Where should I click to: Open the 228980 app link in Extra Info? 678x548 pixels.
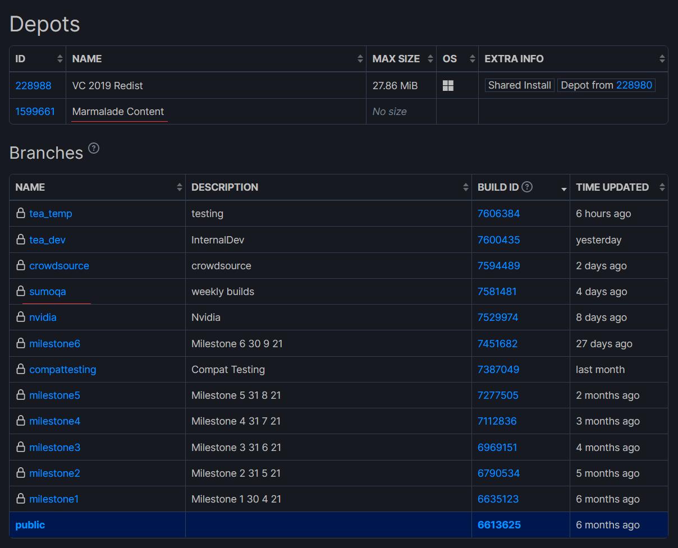pyautogui.click(x=634, y=85)
